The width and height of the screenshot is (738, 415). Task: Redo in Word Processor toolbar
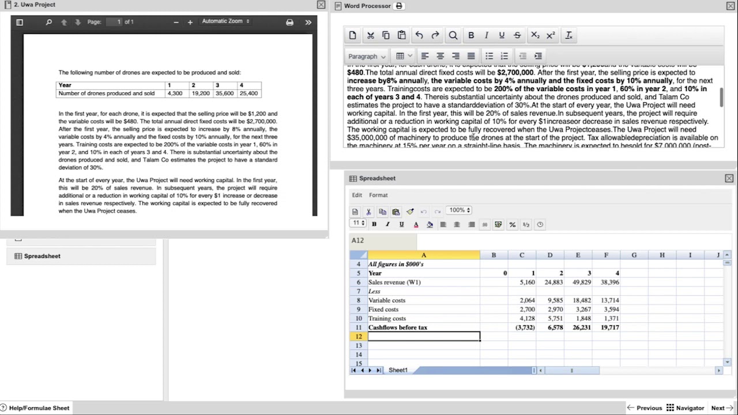point(435,35)
